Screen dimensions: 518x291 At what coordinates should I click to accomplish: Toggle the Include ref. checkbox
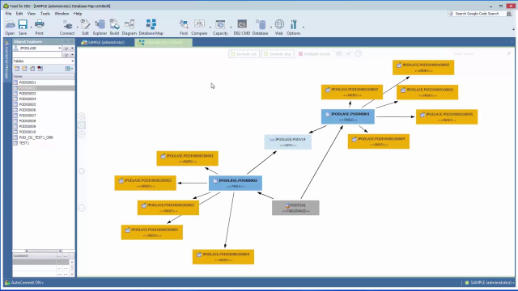click(x=244, y=54)
